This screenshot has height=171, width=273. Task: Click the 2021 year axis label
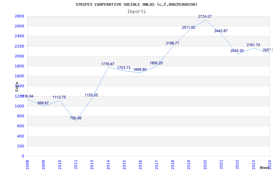(221, 165)
